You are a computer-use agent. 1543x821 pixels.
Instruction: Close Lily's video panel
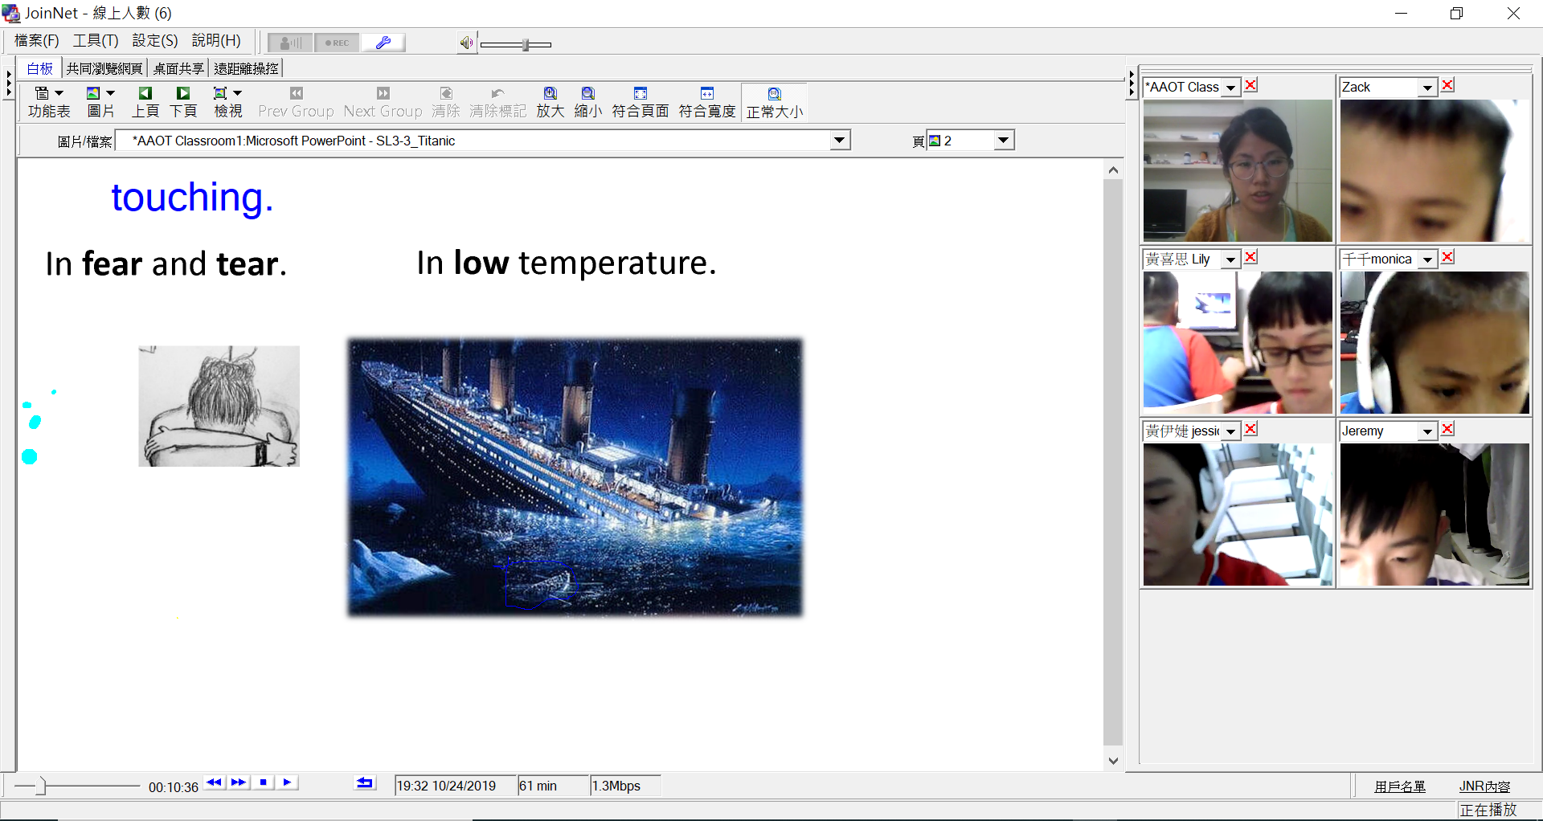1250,257
